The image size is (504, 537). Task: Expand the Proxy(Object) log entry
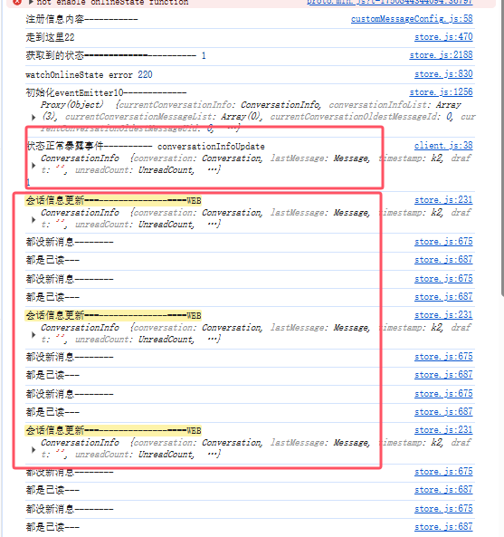click(33, 118)
